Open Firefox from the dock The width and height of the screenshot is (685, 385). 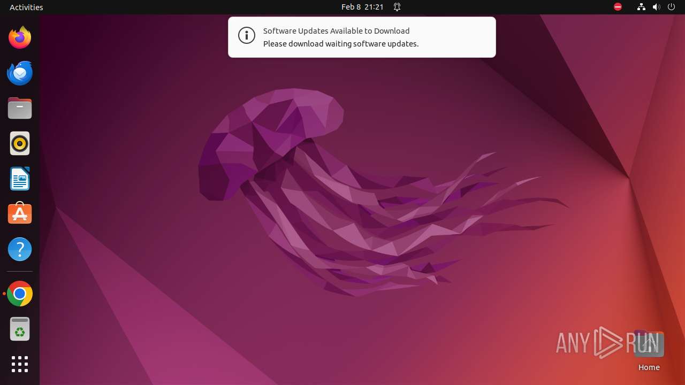pyautogui.click(x=20, y=37)
